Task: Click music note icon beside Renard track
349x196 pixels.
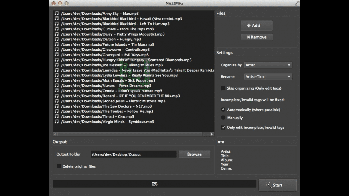Action: pyautogui.click(x=57, y=96)
